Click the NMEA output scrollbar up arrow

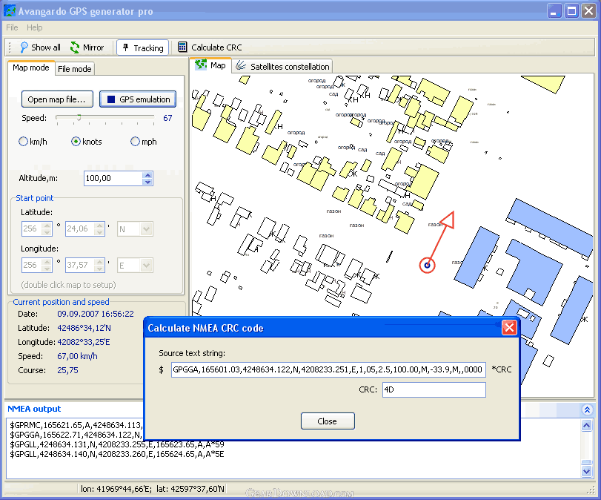coord(586,425)
